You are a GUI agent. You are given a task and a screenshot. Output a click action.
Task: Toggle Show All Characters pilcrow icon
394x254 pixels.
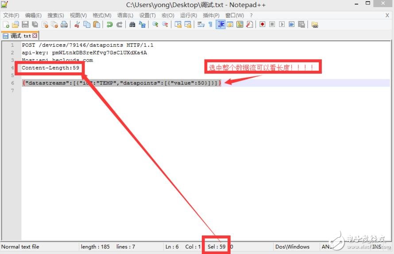(211, 25)
